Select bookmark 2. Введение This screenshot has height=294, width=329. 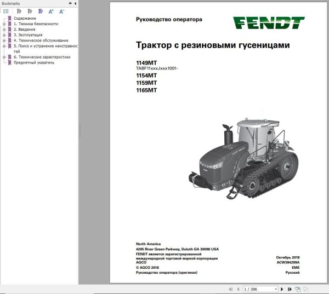coord(25,30)
